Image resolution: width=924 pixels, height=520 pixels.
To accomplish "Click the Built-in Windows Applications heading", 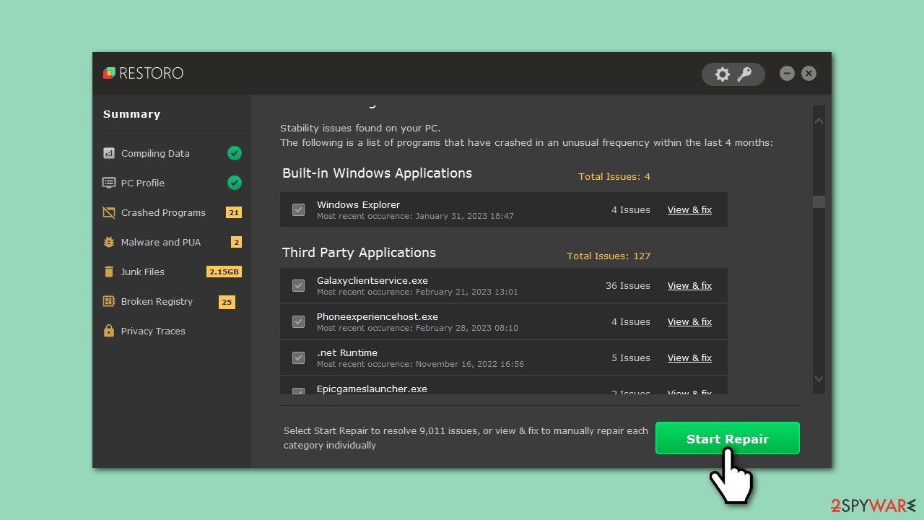I will coord(377,173).
